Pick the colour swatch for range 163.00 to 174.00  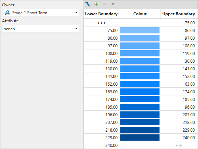click(140, 92)
